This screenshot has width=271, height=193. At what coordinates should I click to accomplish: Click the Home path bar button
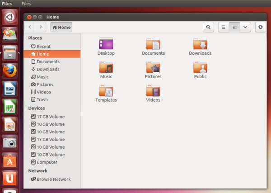tap(61, 27)
